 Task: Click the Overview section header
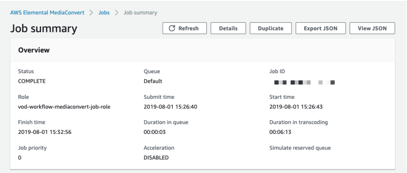coord(34,50)
